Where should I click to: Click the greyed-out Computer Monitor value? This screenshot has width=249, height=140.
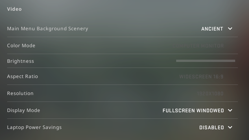coord(200,46)
